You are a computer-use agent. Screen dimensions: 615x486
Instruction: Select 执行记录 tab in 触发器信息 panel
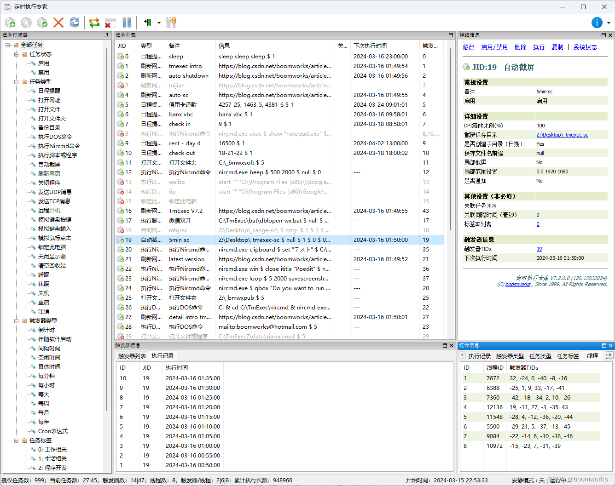162,356
